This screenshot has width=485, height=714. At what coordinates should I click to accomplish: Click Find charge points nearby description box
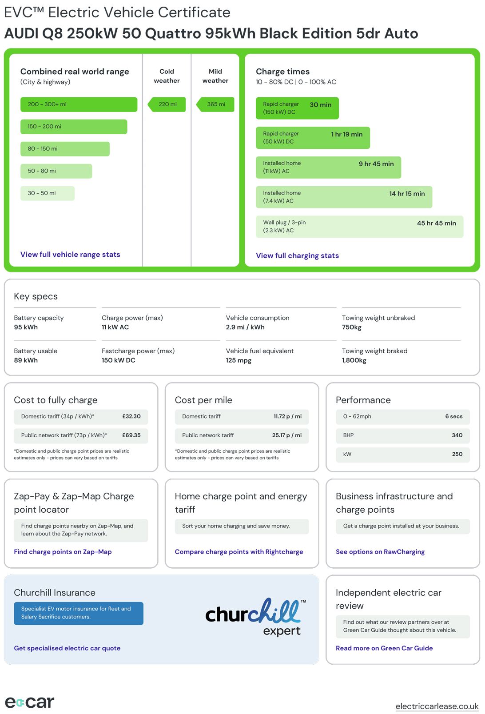pos(81,530)
